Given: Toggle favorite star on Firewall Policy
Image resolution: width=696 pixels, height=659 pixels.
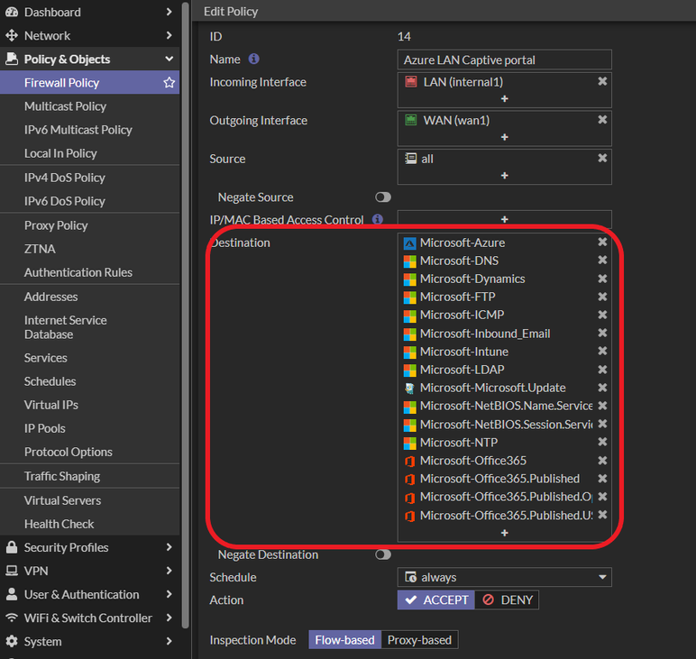Looking at the screenshot, I should [169, 83].
